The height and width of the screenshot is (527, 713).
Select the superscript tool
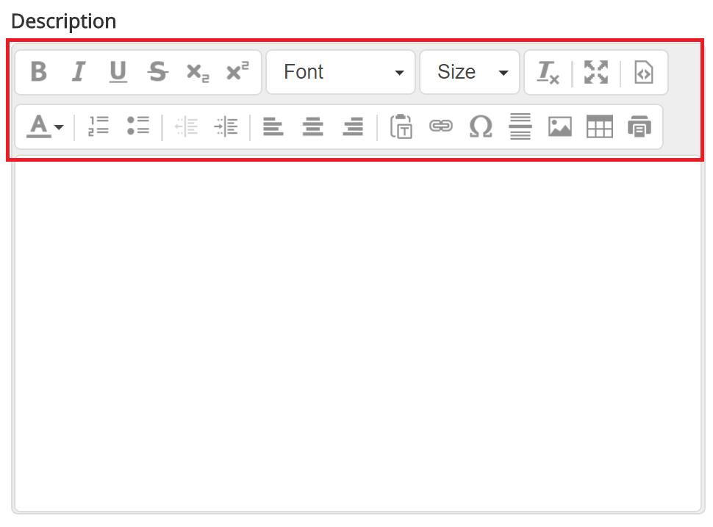pos(236,72)
